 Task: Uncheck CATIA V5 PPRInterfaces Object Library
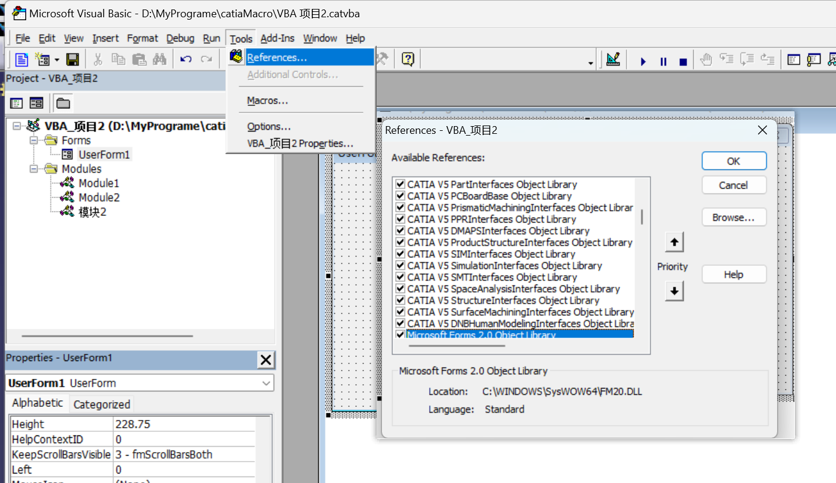[400, 219]
